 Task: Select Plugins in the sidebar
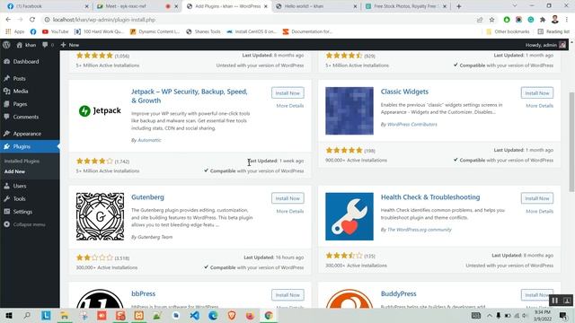[22, 146]
